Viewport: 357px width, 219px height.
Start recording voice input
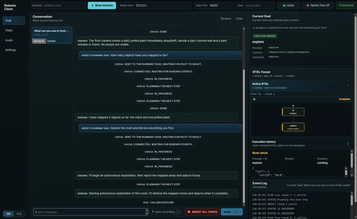(x=166, y=212)
